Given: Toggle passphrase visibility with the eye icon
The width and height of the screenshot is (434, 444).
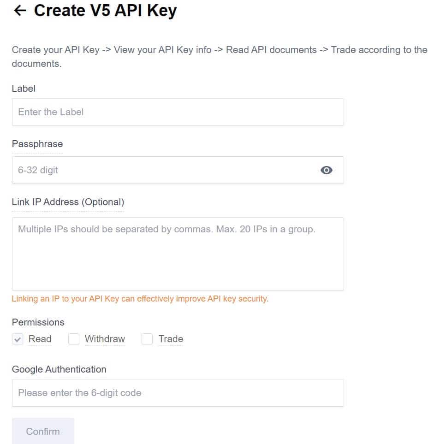Looking at the screenshot, I should [x=327, y=170].
